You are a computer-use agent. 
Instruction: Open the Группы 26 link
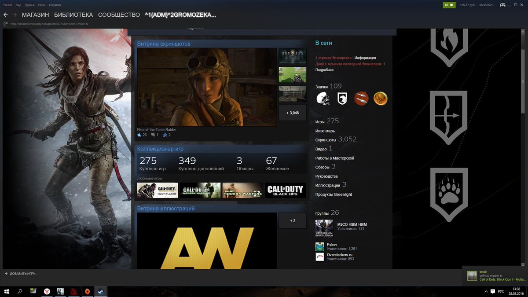[327, 213]
